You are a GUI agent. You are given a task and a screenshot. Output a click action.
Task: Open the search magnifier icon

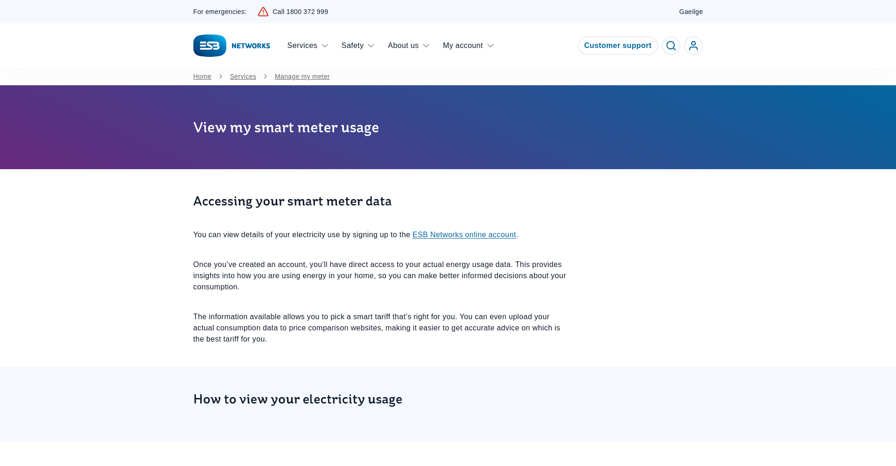[x=671, y=46]
